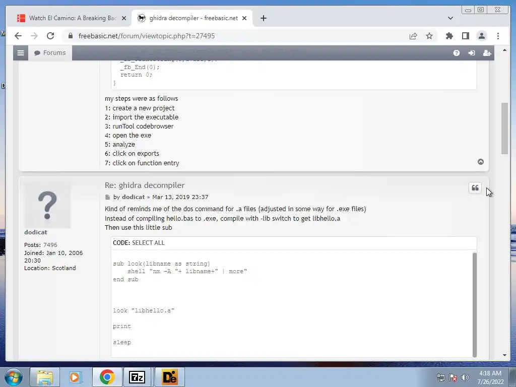Viewport: 516px width, 387px height.
Task: Jump to top via post arrow icon
Action: [x=481, y=162]
